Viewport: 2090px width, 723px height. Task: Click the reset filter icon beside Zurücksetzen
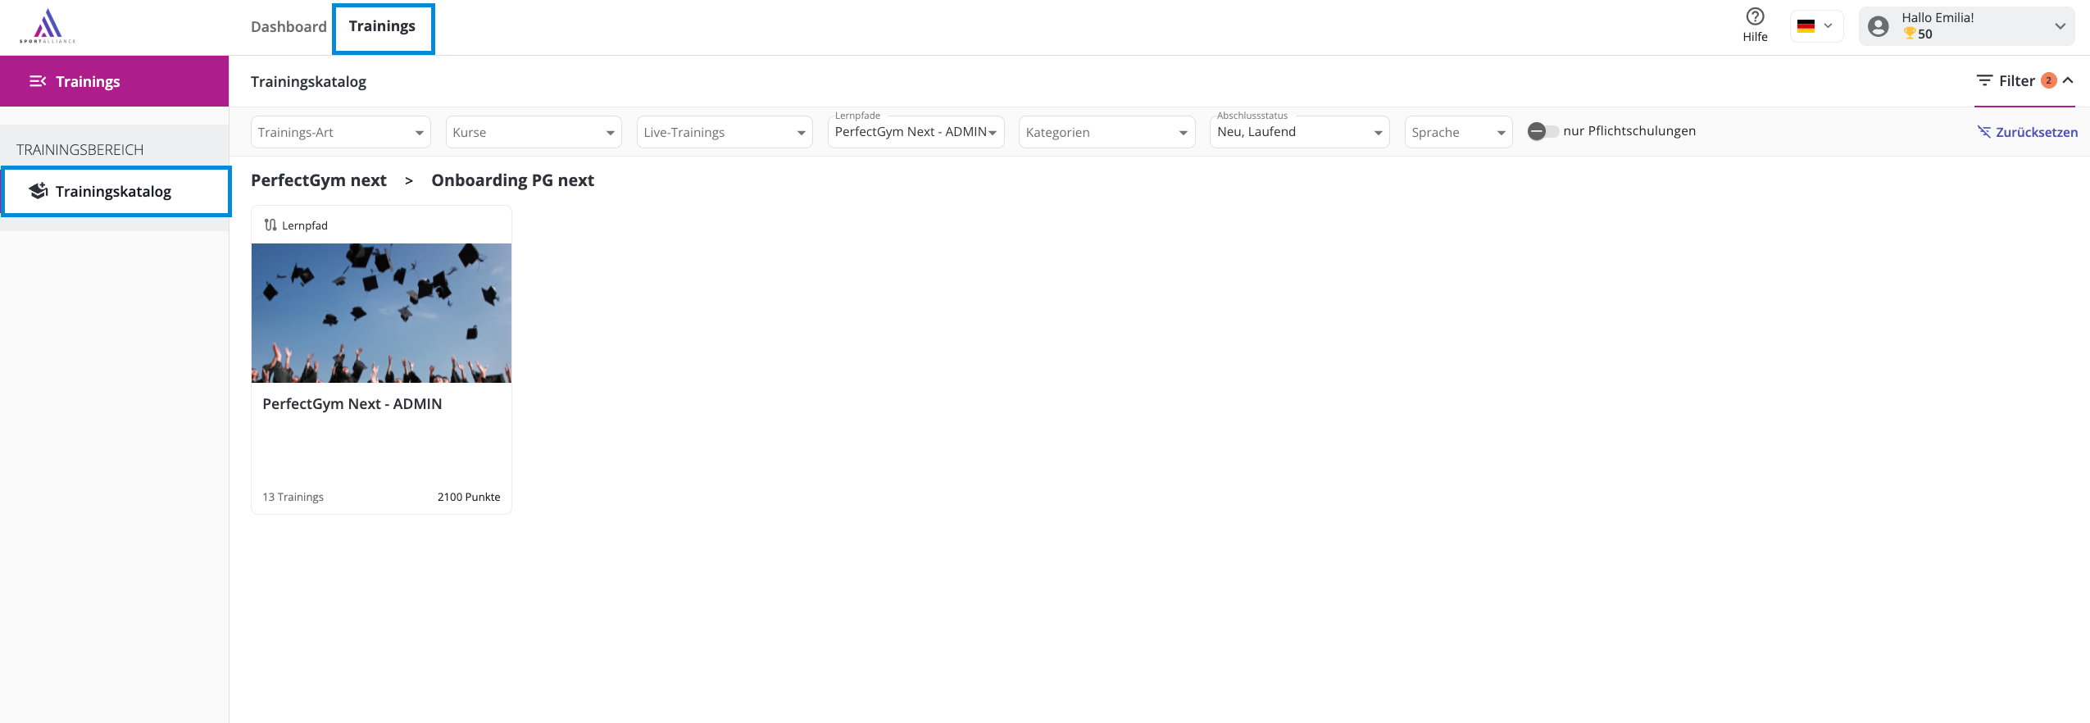click(1983, 132)
